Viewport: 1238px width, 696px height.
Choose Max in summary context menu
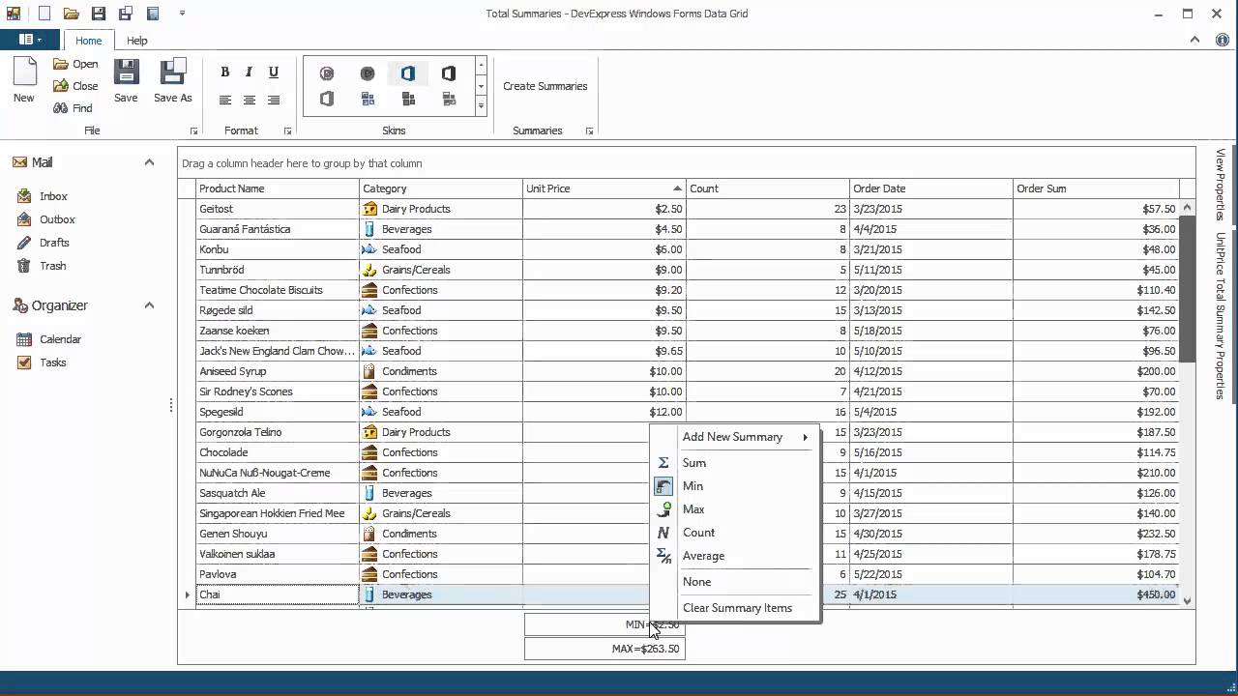735,509
